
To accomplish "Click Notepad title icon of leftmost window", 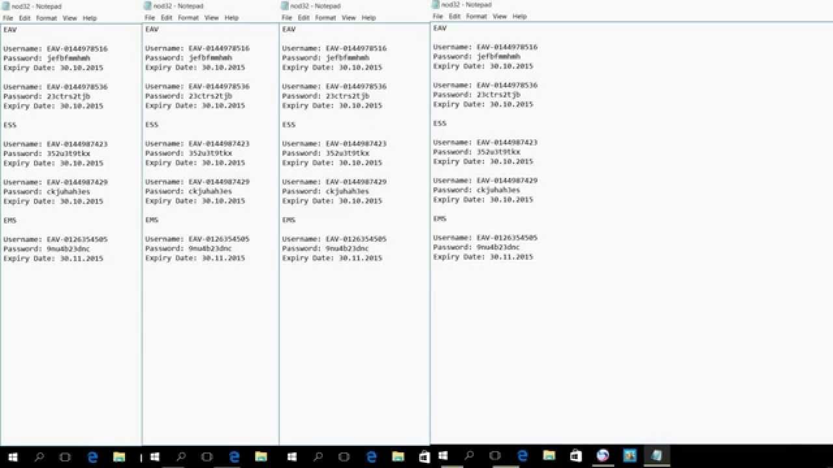I will [7, 6].
